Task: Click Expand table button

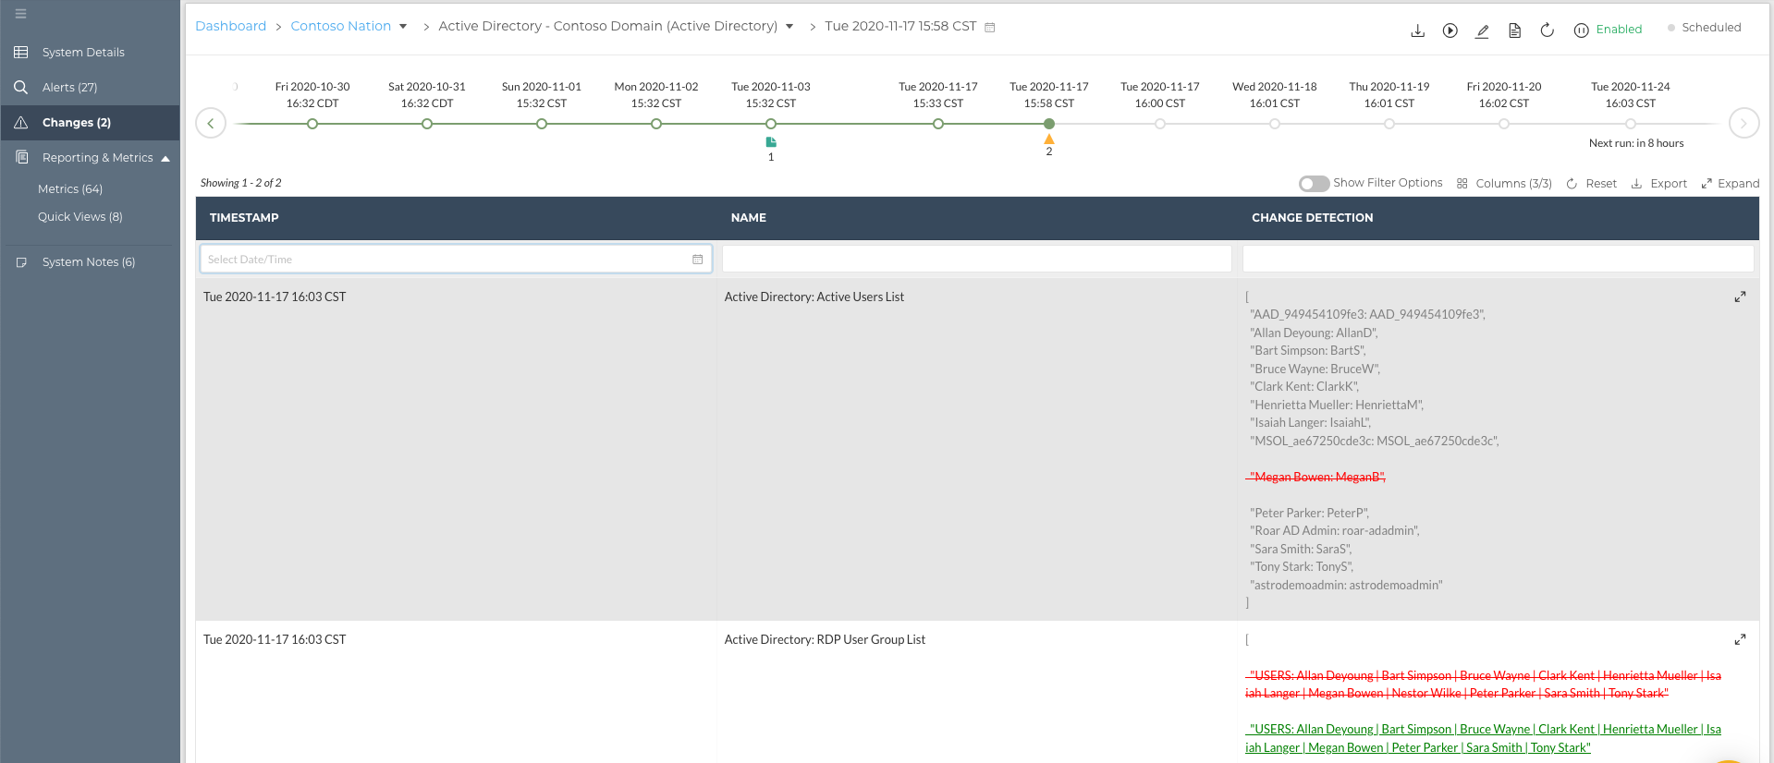Action: pos(1731,184)
